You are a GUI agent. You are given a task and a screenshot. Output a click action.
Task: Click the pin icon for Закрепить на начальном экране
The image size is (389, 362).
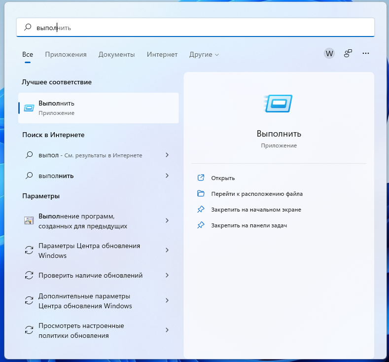coord(201,210)
